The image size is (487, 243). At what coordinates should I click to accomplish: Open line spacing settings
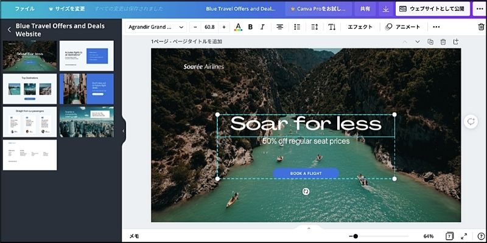pyautogui.click(x=314, y=27)
